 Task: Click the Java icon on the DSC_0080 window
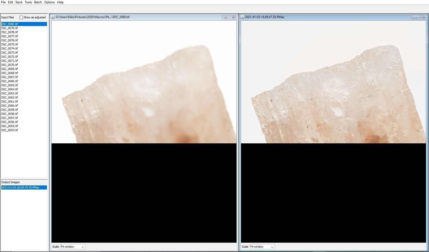[53, 17]
